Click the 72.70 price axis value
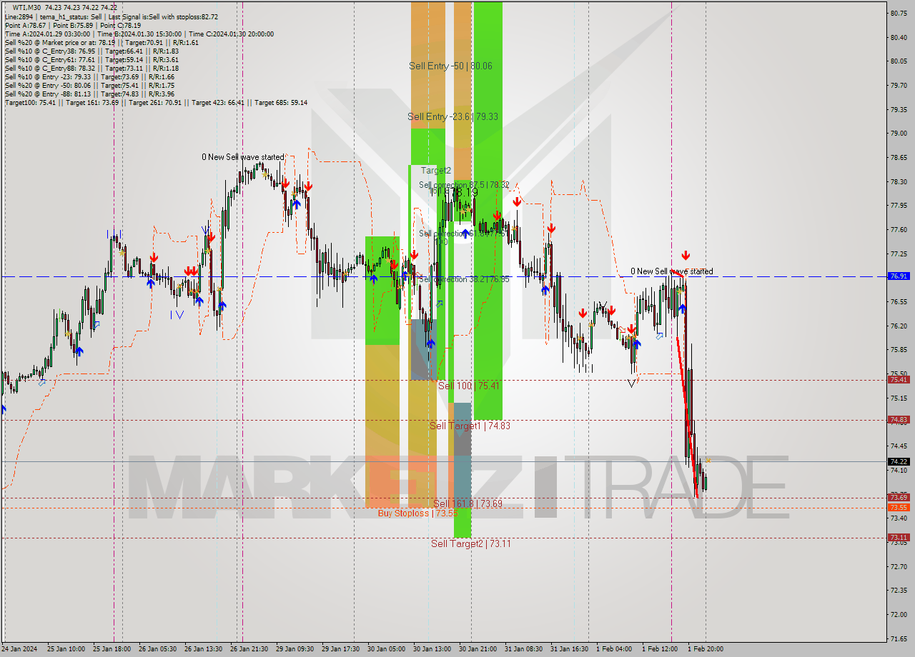 coord(899,566)
